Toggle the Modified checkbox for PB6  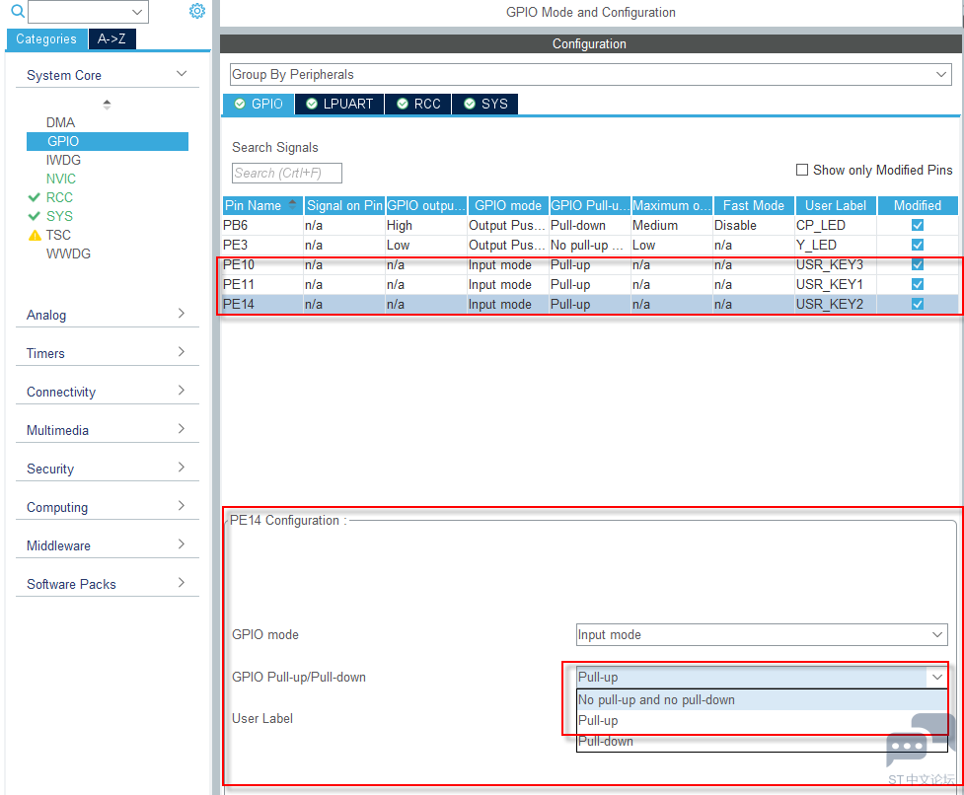click(x=918, y=225)
